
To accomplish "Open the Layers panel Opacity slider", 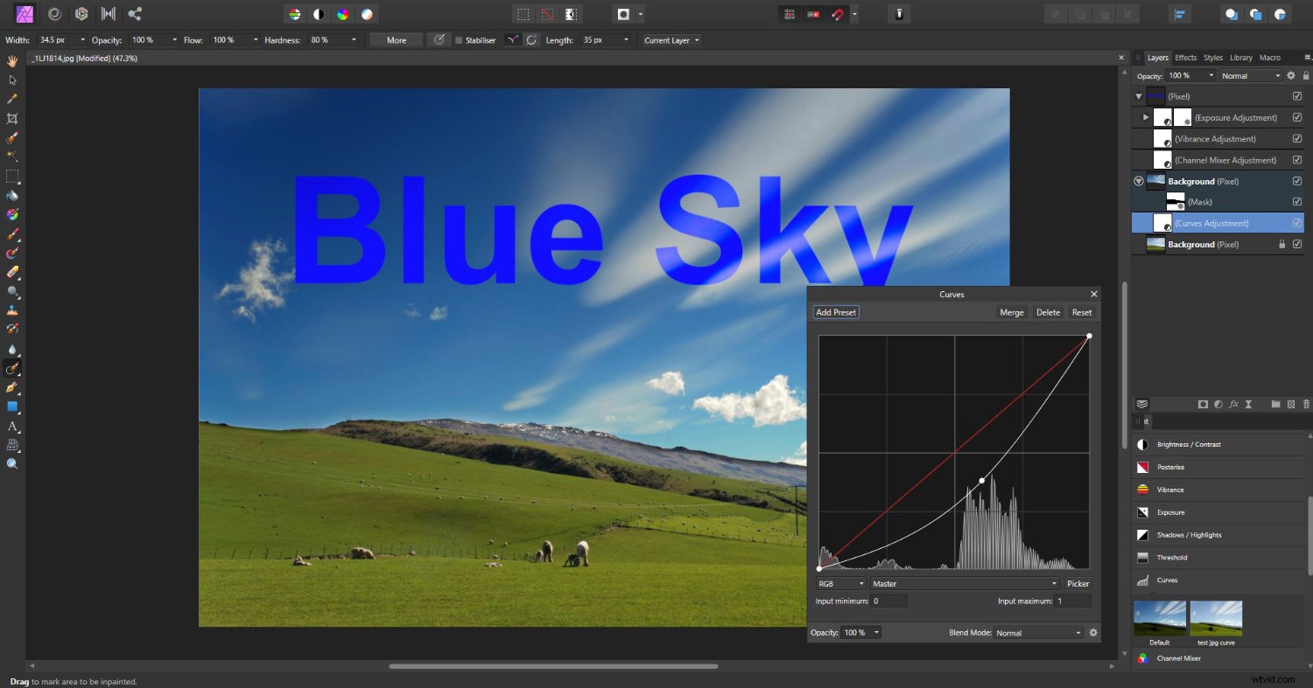I will point(1211,76).
